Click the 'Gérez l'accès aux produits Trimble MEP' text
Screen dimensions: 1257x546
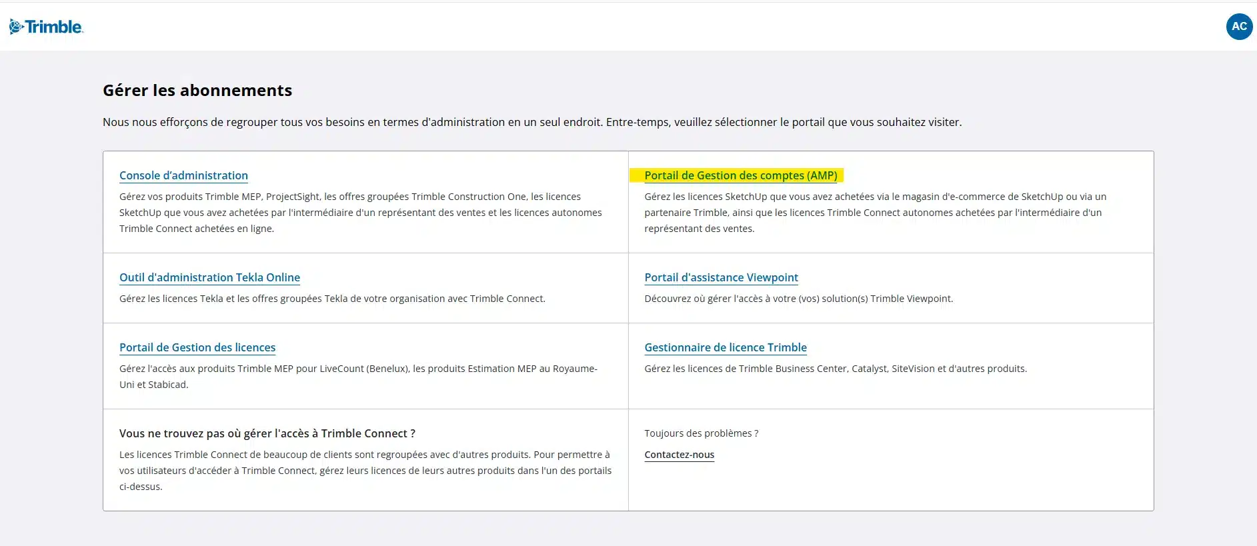click(x=358, y=377)
